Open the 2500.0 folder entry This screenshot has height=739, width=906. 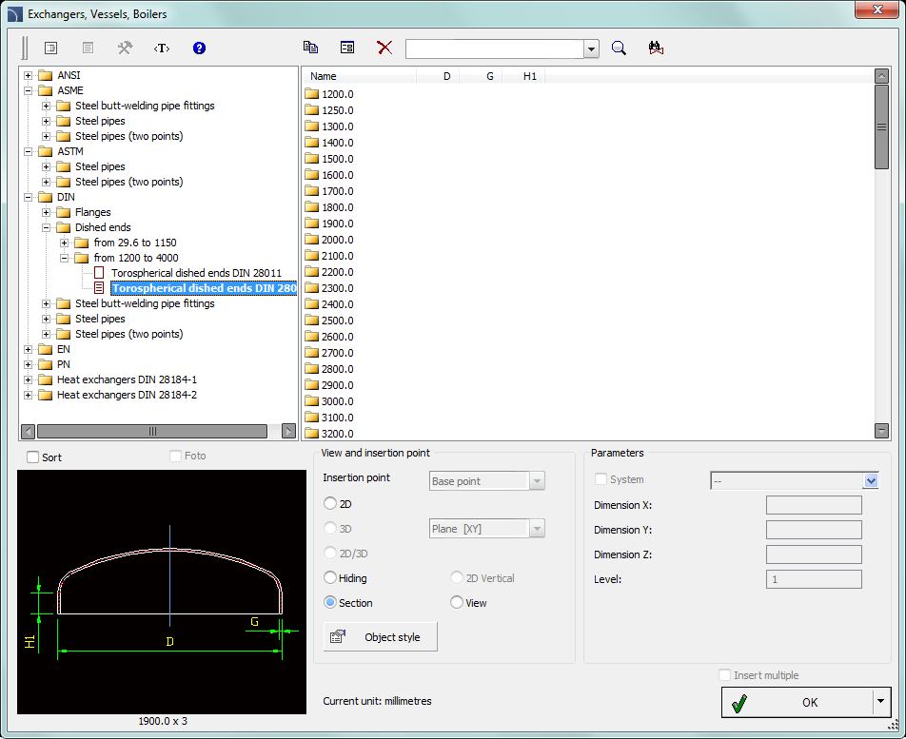click(338, 320)
